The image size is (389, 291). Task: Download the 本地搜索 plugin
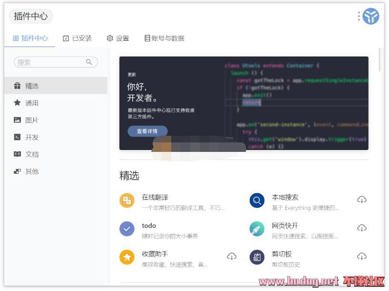pyautogui.click(x=362, y=199)
